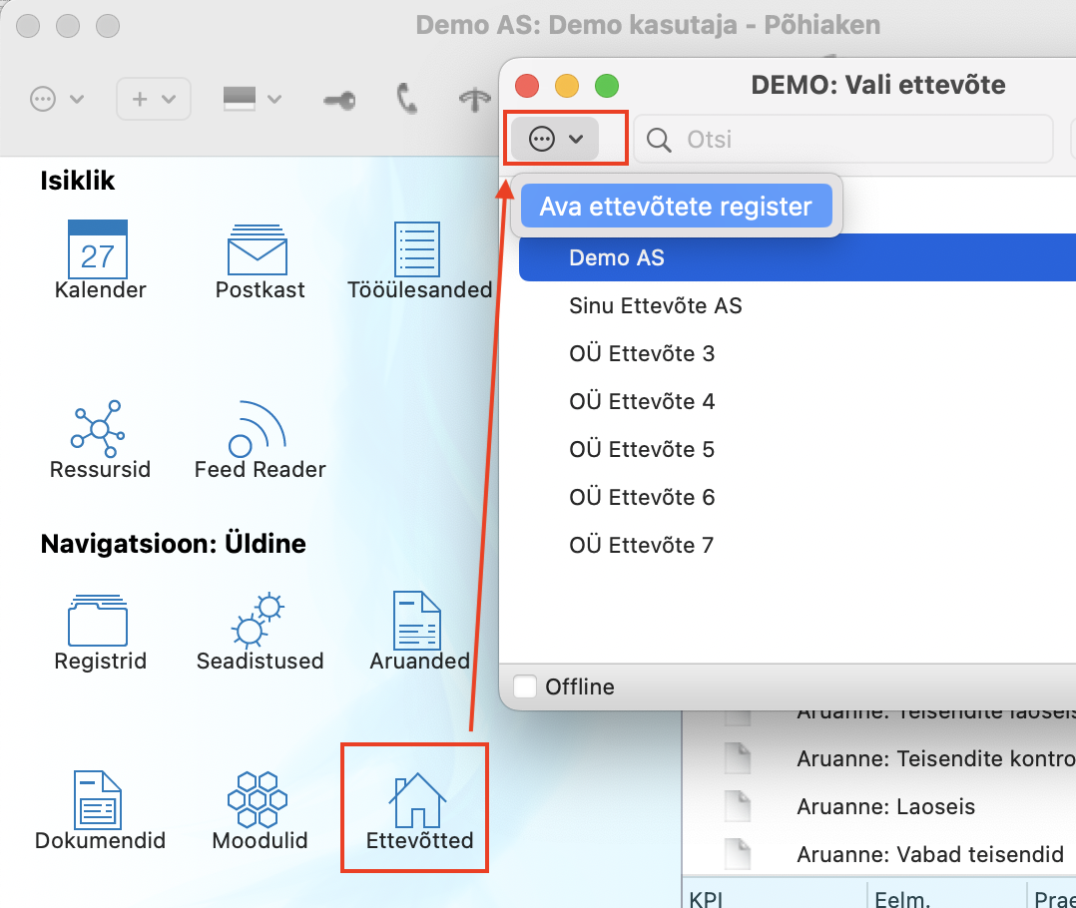Click the Ressursid network icon
1076x908 pixels.
coord(98,428)
